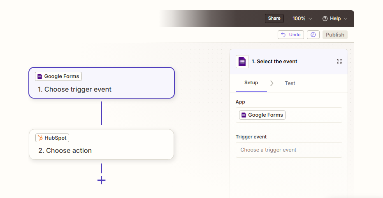
Task: Click the Share button
Action: 274,18
